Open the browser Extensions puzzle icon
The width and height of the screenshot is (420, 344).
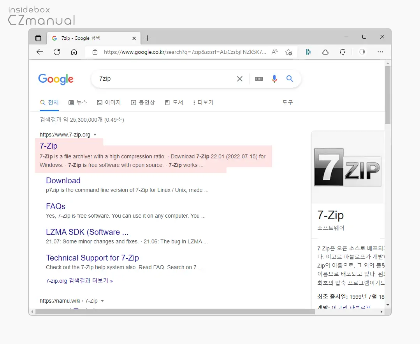(x=342, y=51)
